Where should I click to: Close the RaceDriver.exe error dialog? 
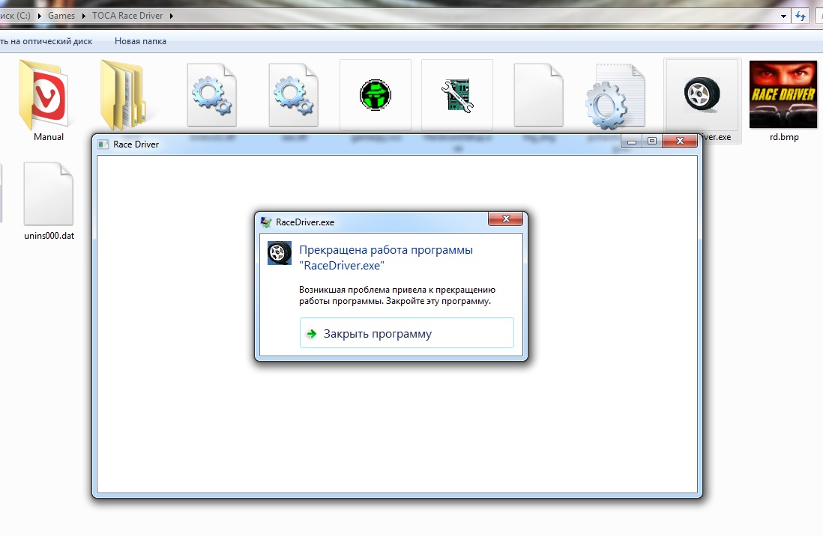coord(505,219)
